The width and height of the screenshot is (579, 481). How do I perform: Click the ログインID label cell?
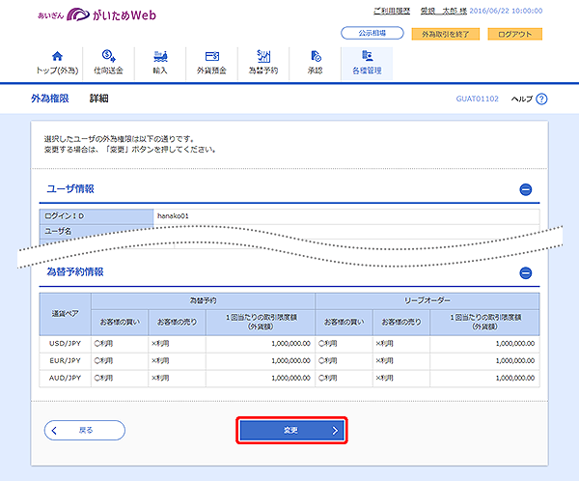(96, 216)
